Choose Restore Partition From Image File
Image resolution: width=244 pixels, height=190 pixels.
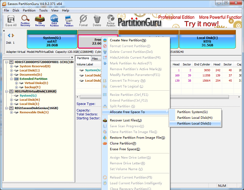click(135, 138)
